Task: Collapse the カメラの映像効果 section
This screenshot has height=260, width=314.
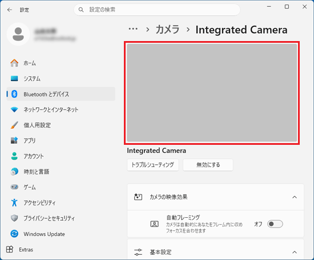Action: [295, 197]
